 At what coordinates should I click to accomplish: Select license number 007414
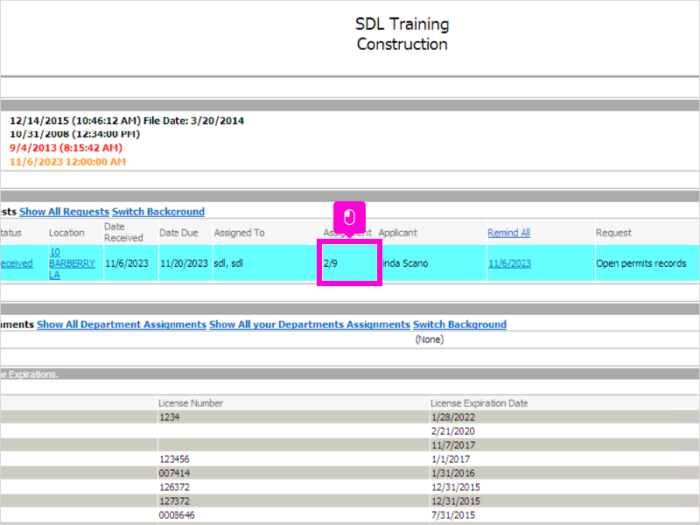tap(174, 473)
